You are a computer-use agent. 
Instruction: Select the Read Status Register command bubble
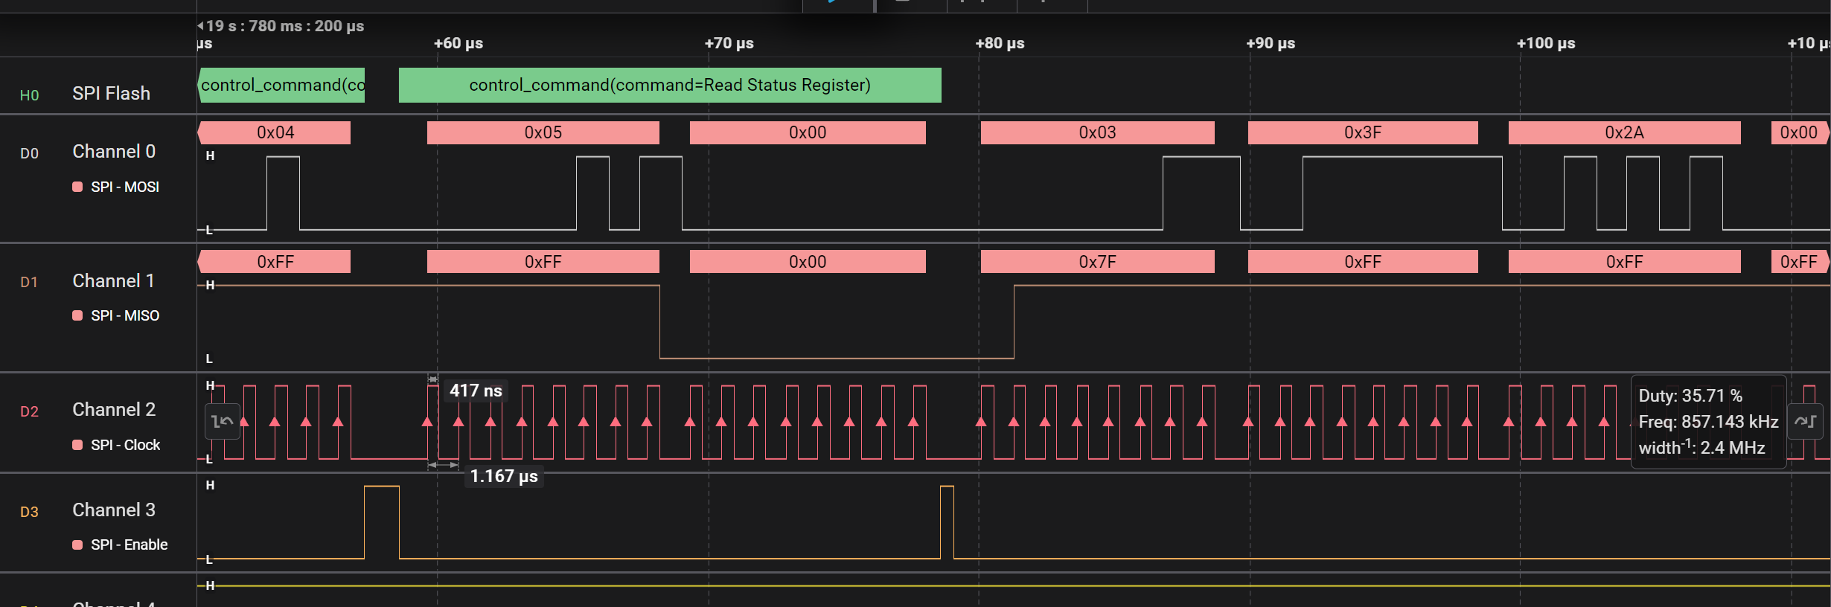point(670,85)
